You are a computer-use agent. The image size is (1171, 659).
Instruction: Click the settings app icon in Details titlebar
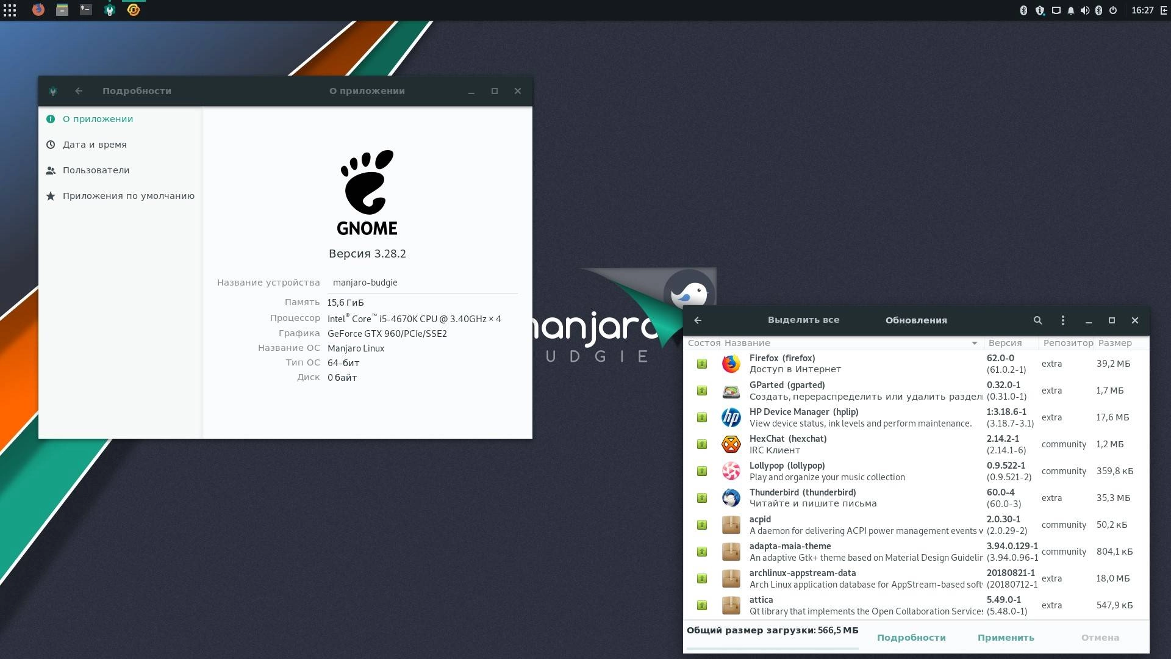click(x=53, y=91)
